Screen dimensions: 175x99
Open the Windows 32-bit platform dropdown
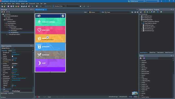coord(59,6)
